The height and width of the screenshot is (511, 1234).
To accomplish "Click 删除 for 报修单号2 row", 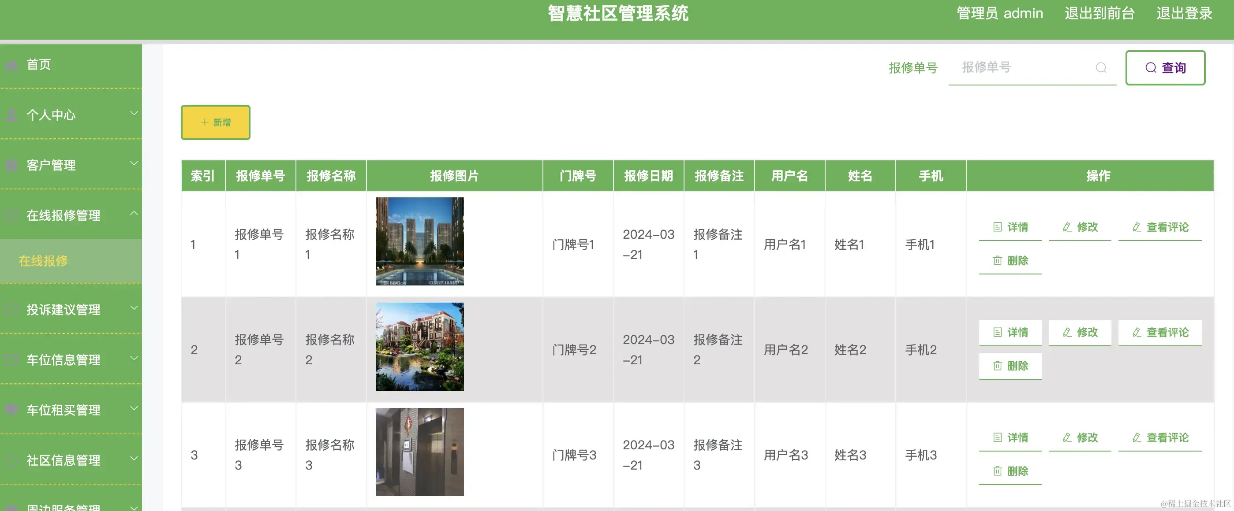I will (x=1010, y=366).
